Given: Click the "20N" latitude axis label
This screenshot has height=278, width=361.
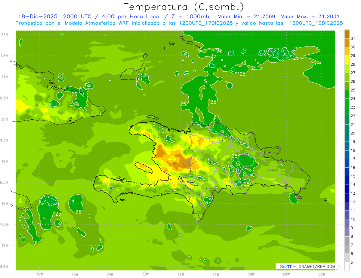Looking at the screenshot, I should click(5, 119).
